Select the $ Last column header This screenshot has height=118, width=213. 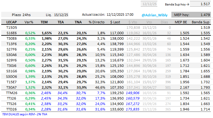pos(115,22)
